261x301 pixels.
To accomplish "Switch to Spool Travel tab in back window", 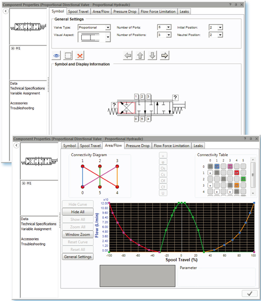I will (78, 11).
